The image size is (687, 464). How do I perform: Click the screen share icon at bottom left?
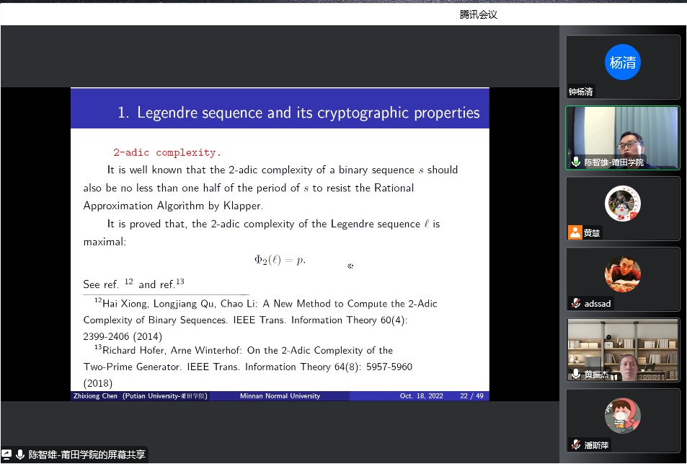6,455
